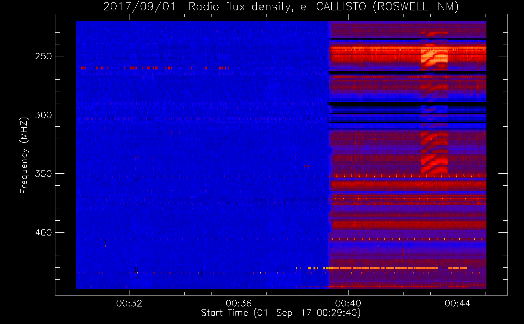Screen dimensions: 524x324
Task: Click the 400 frequency tick label
Action: click(43, 233)
